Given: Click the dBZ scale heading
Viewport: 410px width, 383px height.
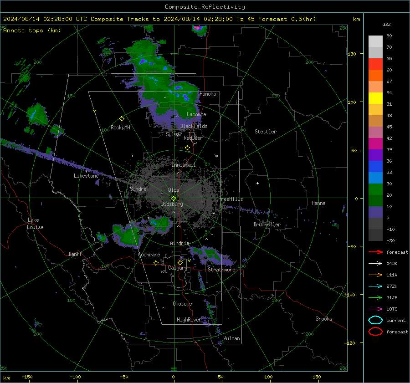Looking at the screenshot, I should click(386, 25).
